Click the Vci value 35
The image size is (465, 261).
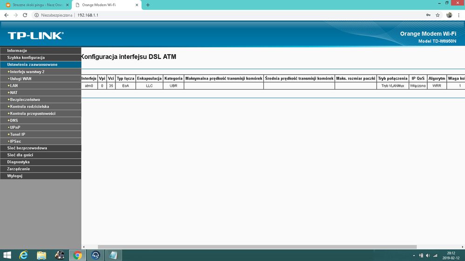tap(111, 86)
